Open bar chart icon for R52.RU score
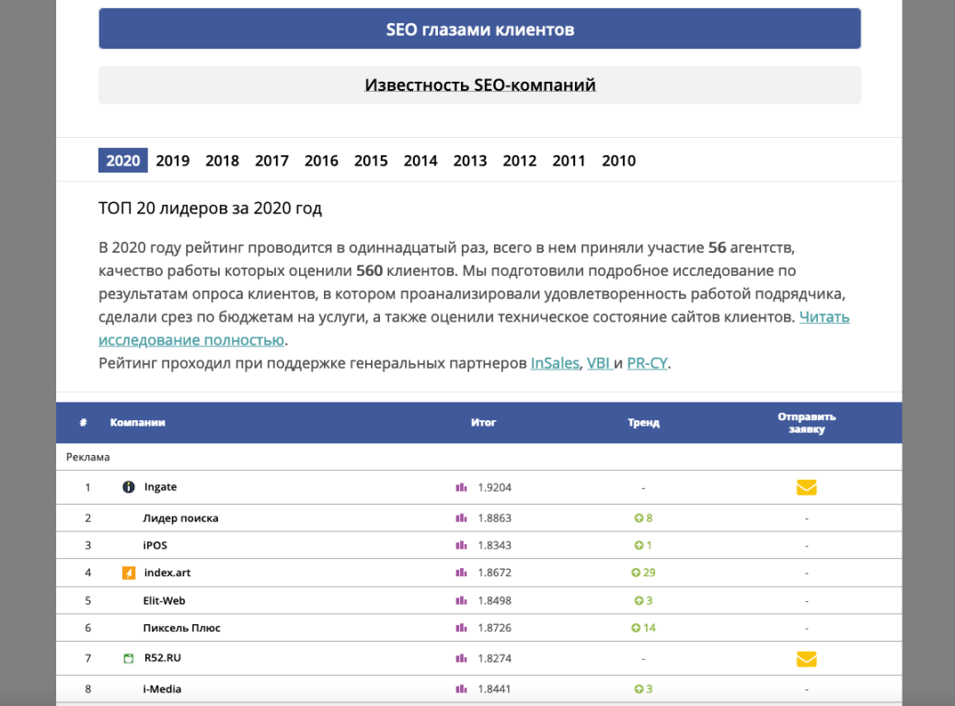955x706 pixels. 461,658
